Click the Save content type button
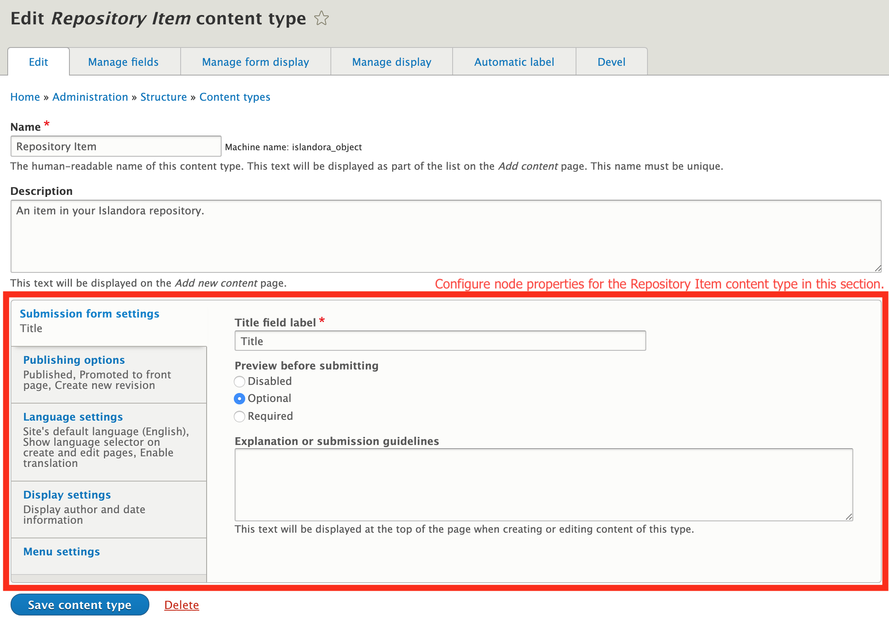Image resolution: width=889 pixels, height=622 pixels. (80, 605)
